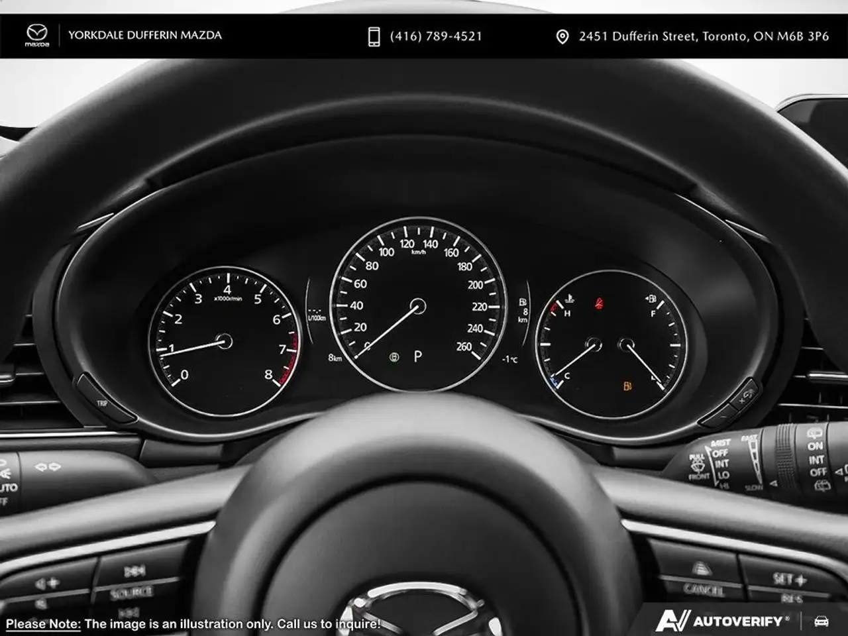Image resolution: width=848 pixels, height=636 pixels.
Task: Click the P gear indicator
Action: click(417, 357)
